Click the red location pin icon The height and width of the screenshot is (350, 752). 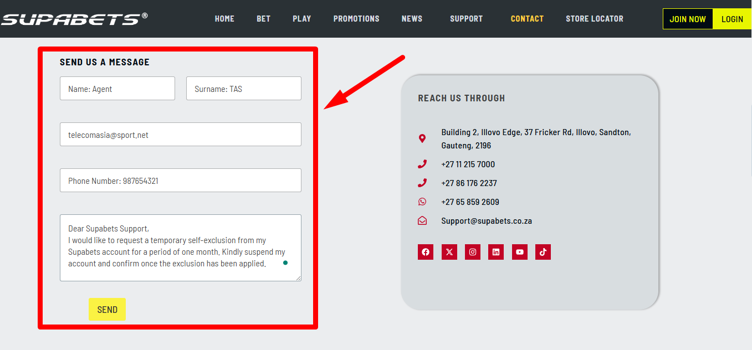click(x=422, y=138)
